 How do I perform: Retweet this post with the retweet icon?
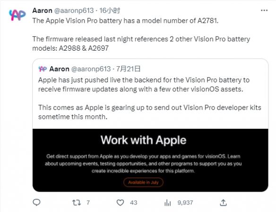point(77,203)
